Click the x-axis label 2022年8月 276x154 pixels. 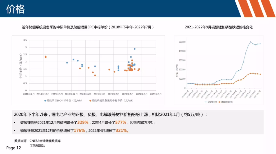point(142,94)
